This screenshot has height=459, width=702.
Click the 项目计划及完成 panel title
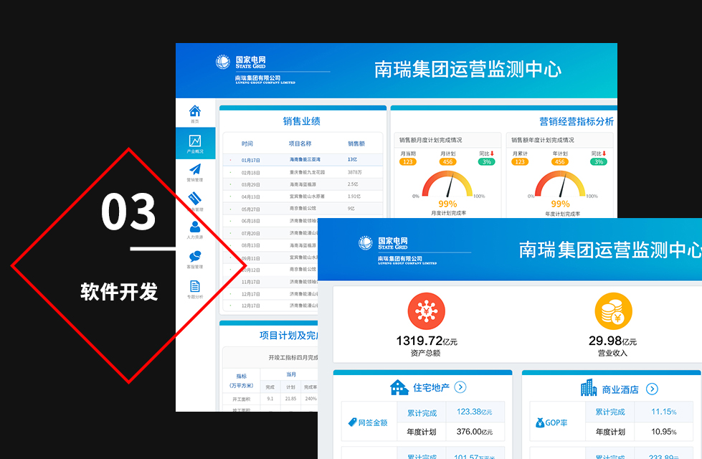coord(289,336)
